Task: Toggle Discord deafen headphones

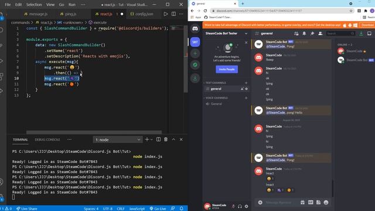Action: click(240, 206)
